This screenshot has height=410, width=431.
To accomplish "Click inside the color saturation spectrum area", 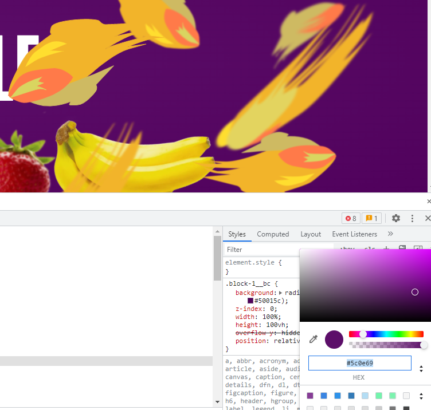I will point(365,285).
